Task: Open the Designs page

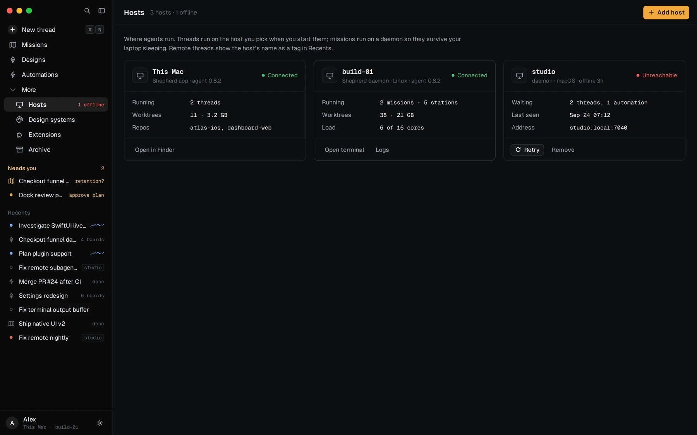Action: (x=56, y=60)
